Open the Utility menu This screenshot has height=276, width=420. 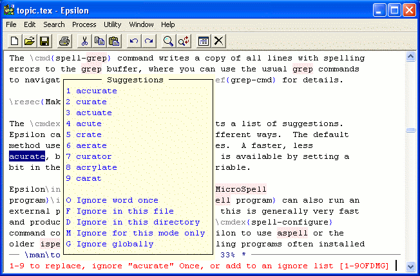coord(113,24)
